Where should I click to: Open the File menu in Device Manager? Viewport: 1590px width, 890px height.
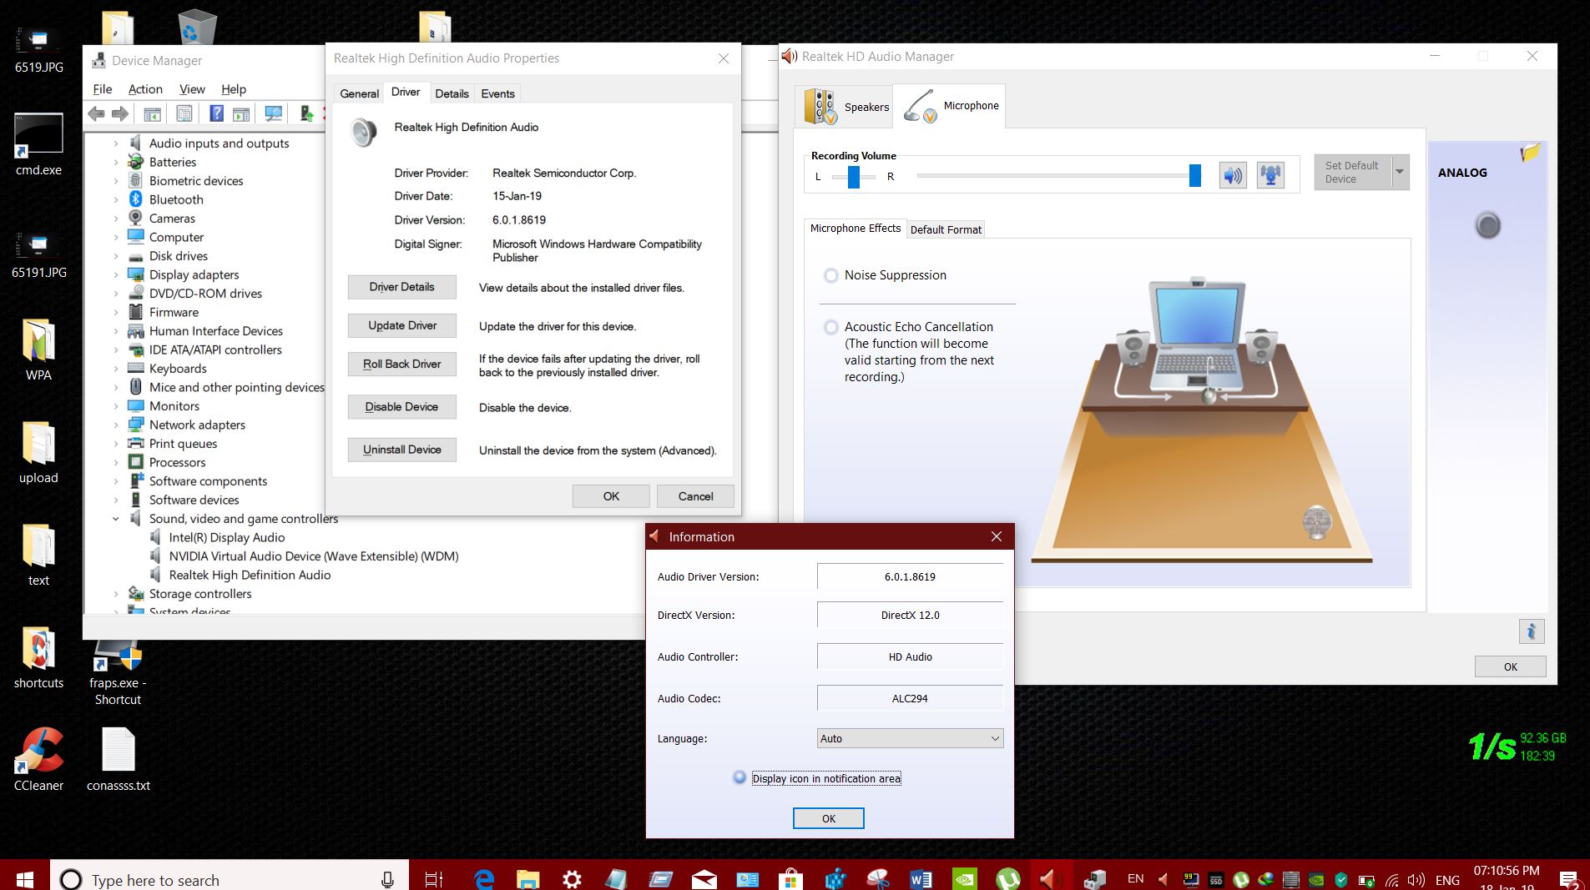click(103, 89)
